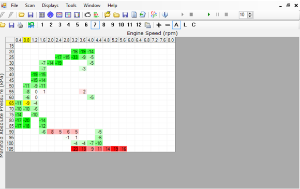
Task: Click the ON OFF 100% controls icon
Action: tap(96, 14)
